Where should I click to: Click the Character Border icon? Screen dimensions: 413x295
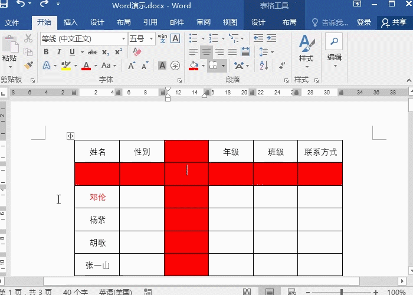pos(175,38)
